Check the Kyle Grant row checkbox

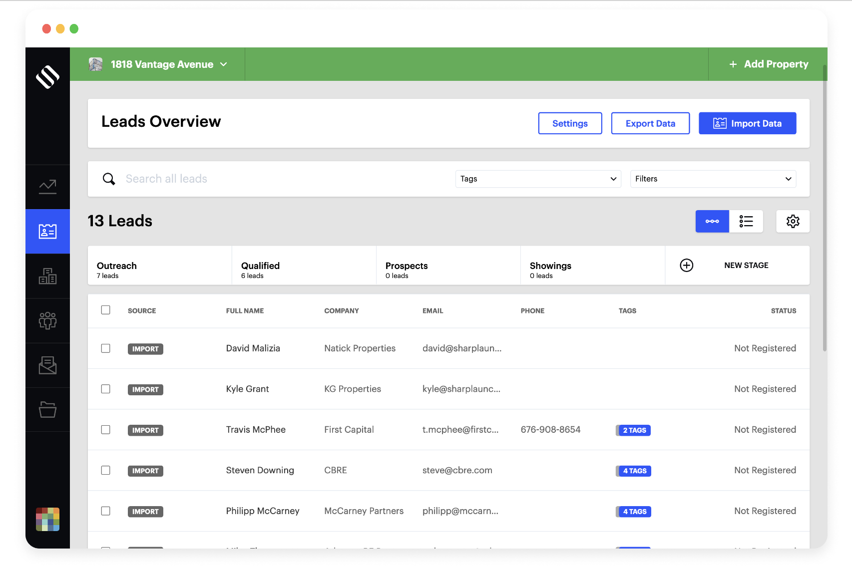(x=105, y=389)
